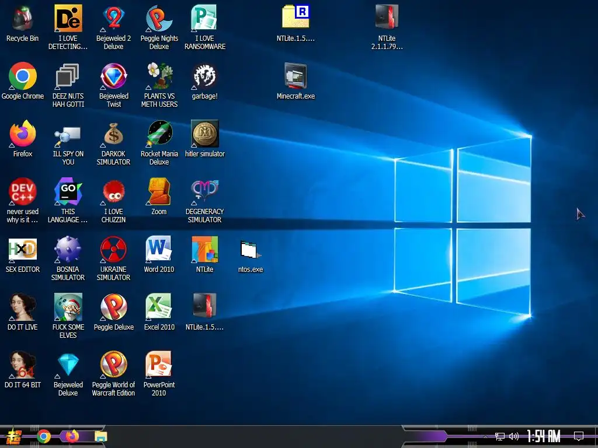
Task: Open the notification center icon
Action: [x=579, y=436]
